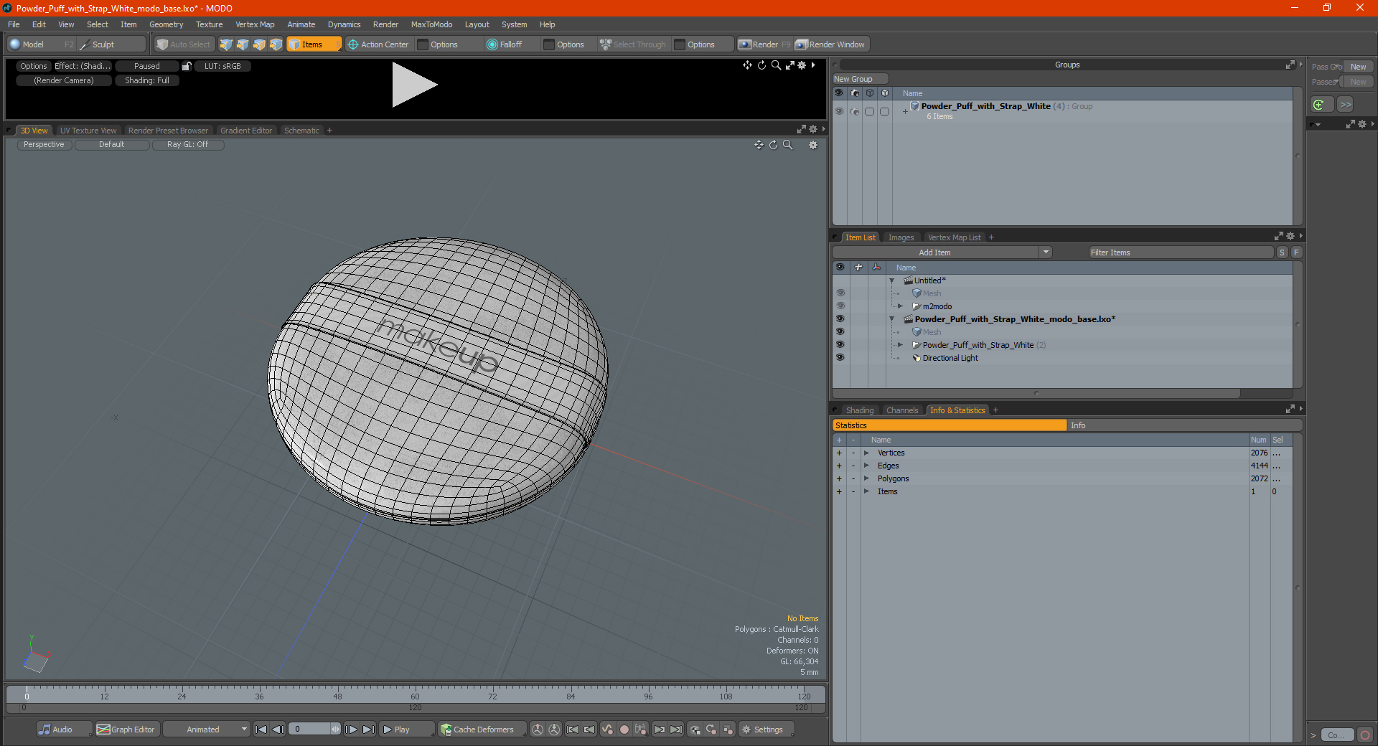1378x746 pixels.
Task: Step to next frame
Action: pyautogui.click(x=351, y=730)
